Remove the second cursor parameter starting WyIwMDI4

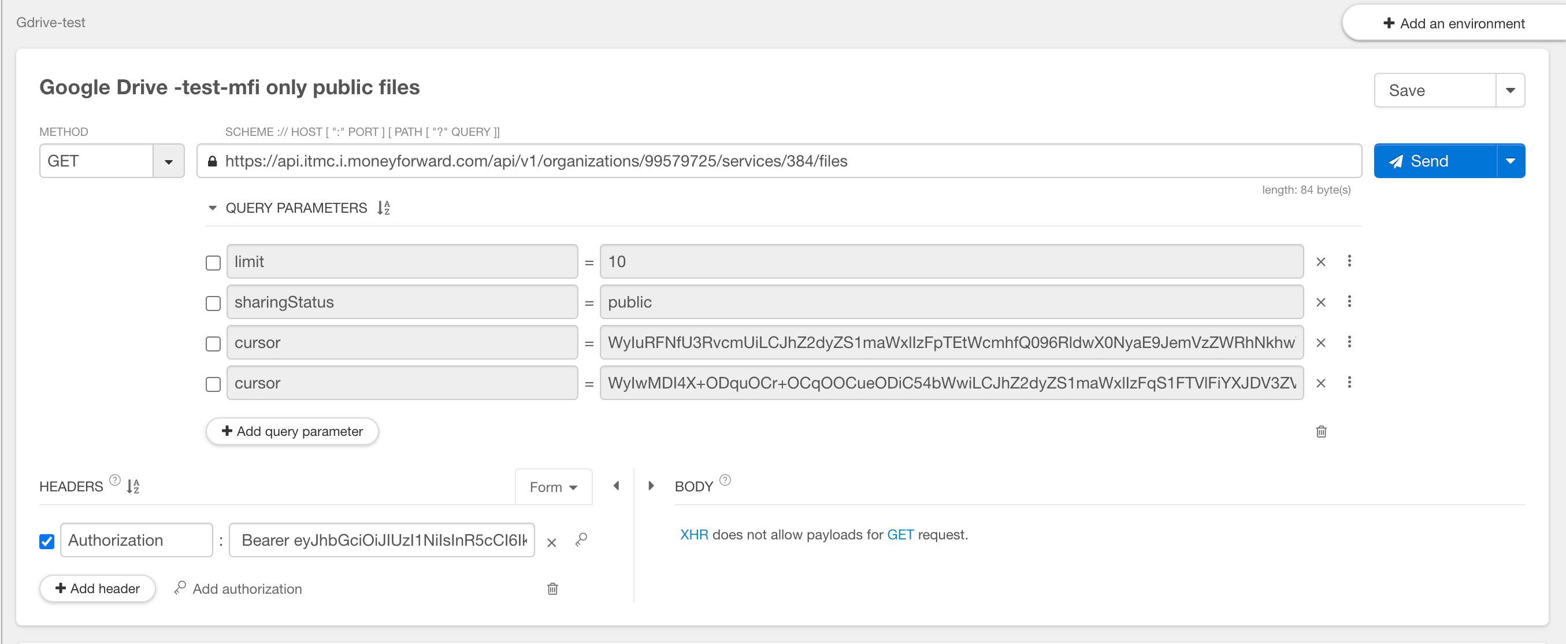point(1320,384)
